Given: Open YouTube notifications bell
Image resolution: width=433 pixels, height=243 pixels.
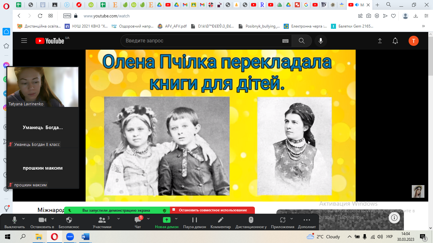Looking at the screenshot, I should tap(395, 41).
